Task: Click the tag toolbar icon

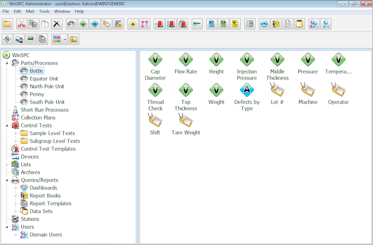Action: (106, 24)
